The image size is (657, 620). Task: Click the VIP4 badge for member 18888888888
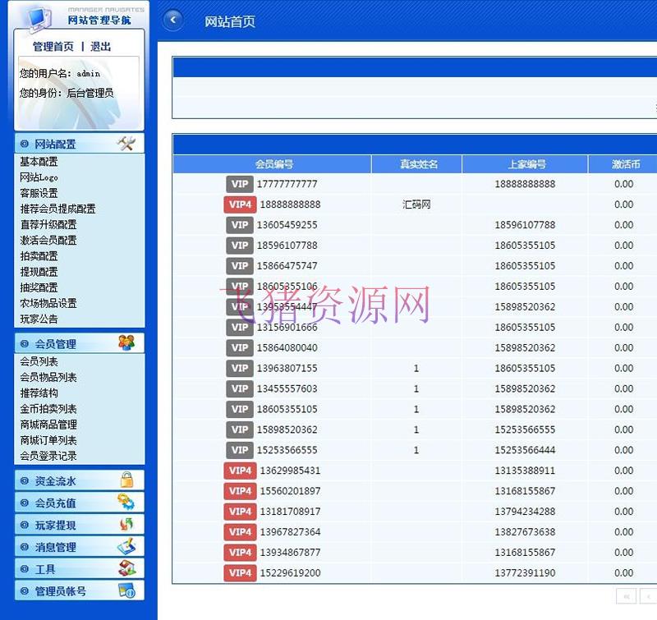240,204
